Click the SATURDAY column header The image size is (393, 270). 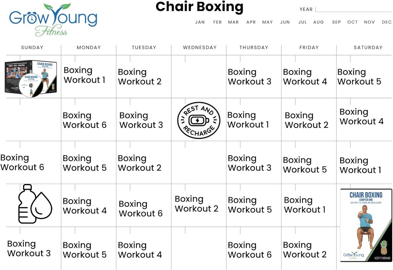click(368, 47)
